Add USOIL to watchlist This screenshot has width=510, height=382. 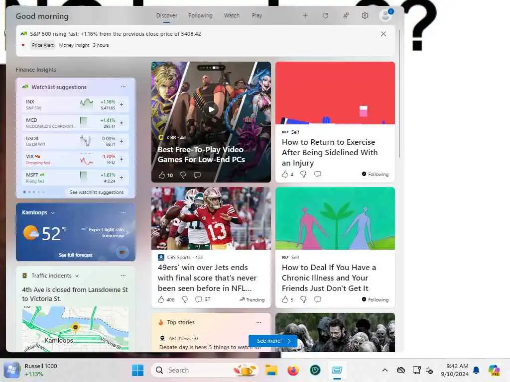click(122, 141)
